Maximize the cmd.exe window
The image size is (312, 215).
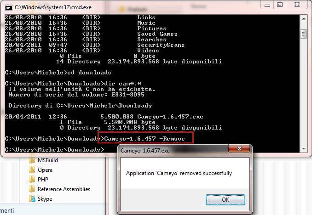click(280, 5)
